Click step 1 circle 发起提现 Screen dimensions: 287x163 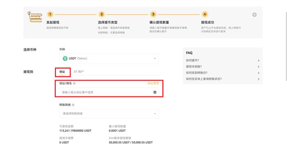(50, 14)
